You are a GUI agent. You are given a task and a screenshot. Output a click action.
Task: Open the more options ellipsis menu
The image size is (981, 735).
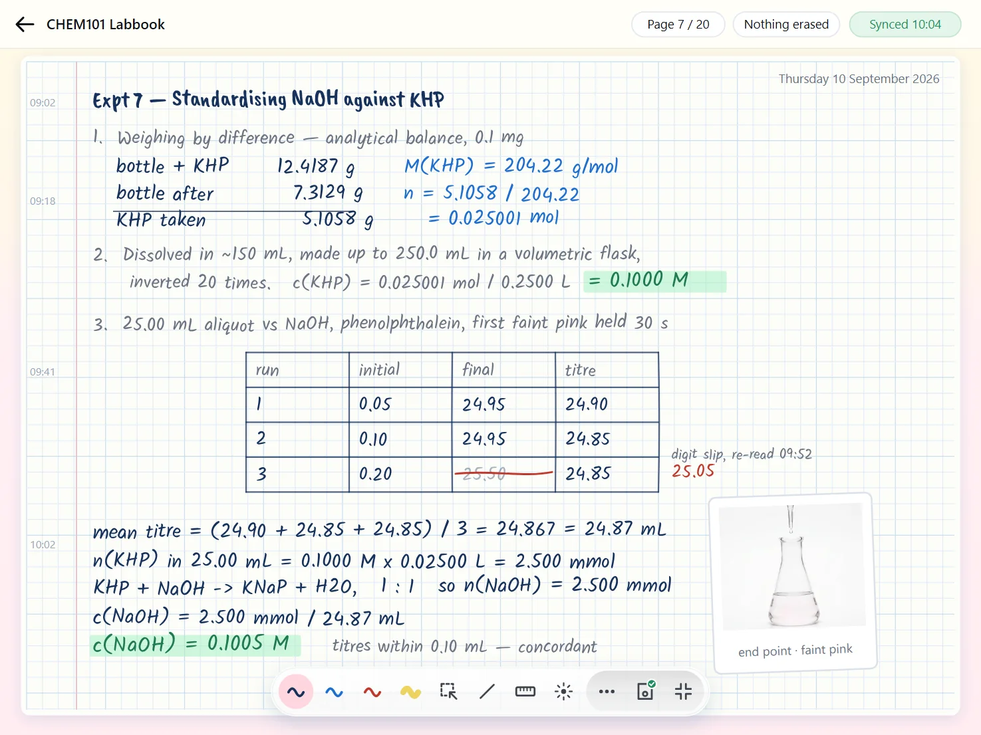click(607, 692)
